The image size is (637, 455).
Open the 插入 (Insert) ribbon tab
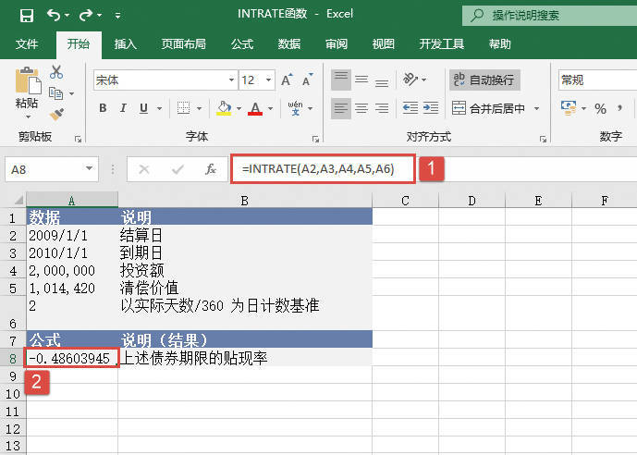pyautogui.click(x=126, y=44)
